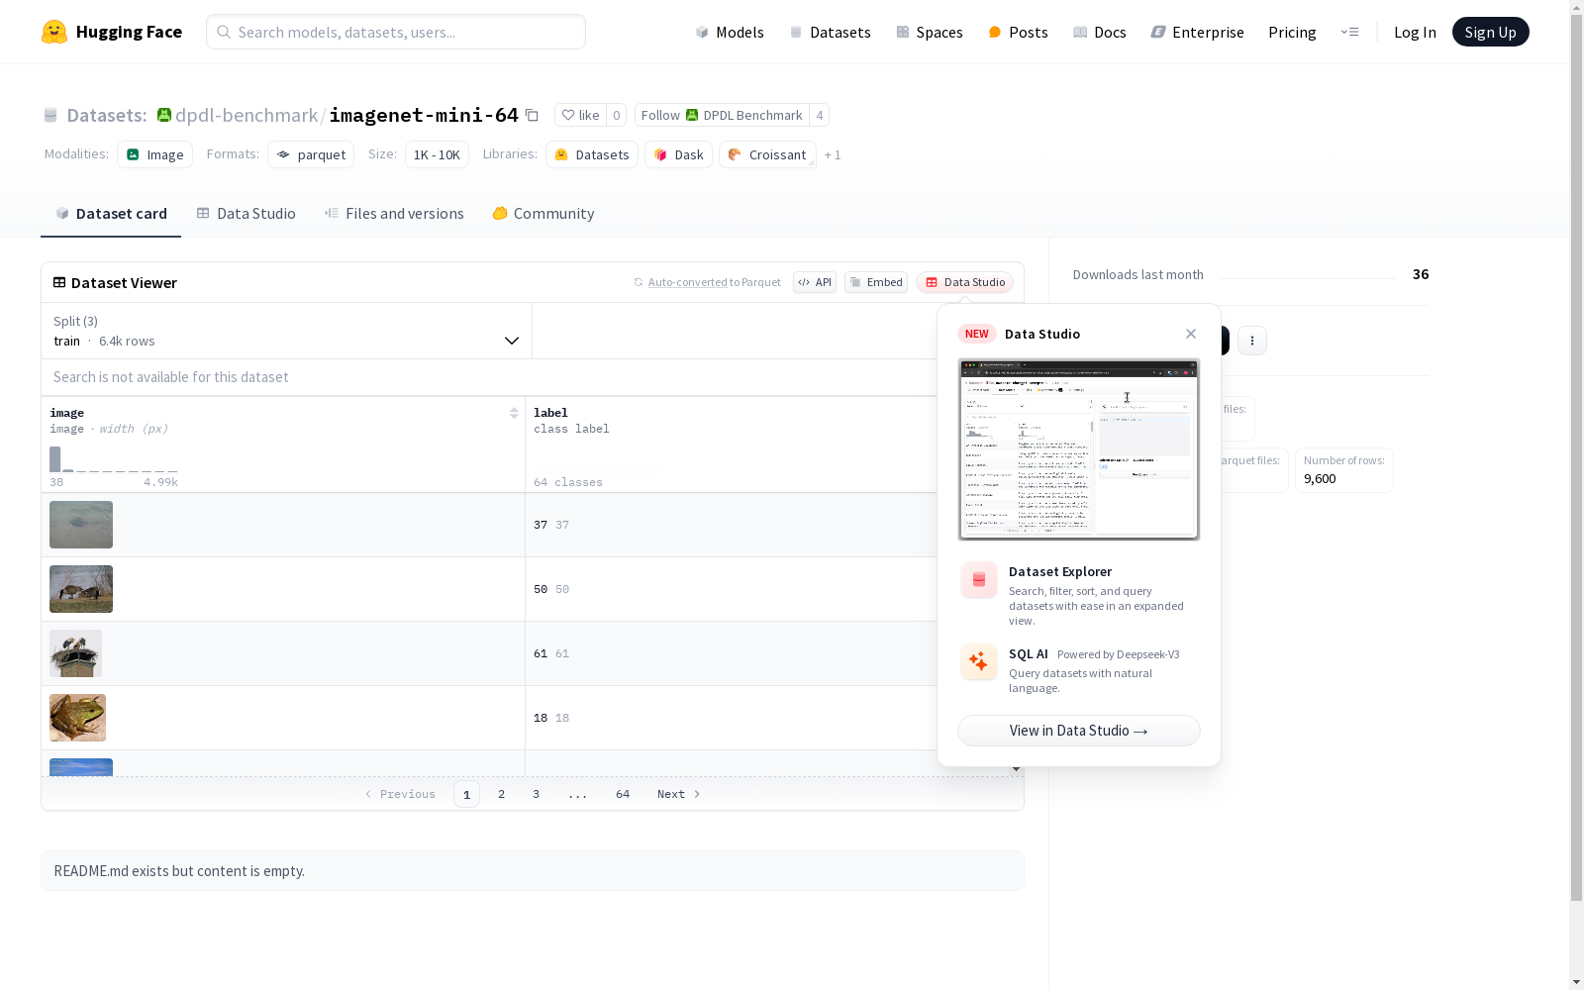Click the image width histogram bar
This screenshot has height=990, width=1584.
point(55,459)
